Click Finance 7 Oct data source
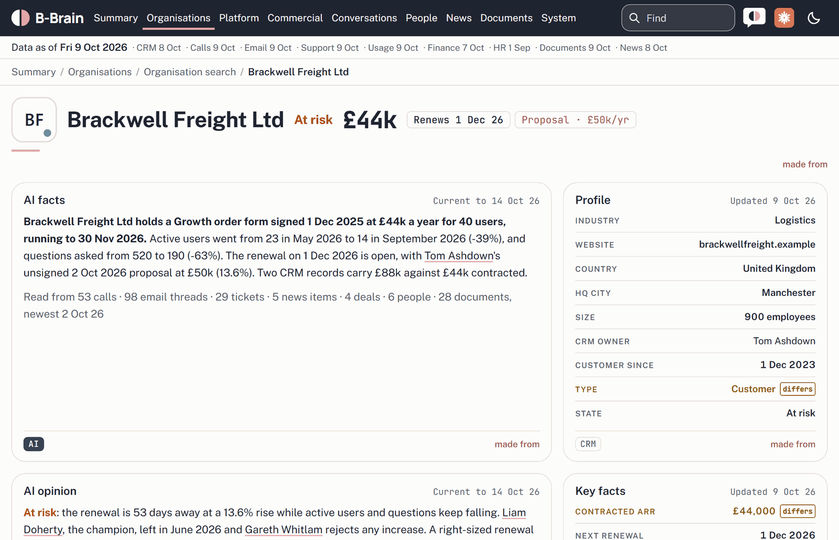The image size is (839, 540). (456, 48)
